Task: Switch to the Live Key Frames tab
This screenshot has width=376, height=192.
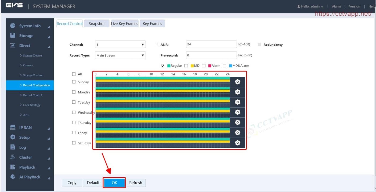Action: pos(124,24)
